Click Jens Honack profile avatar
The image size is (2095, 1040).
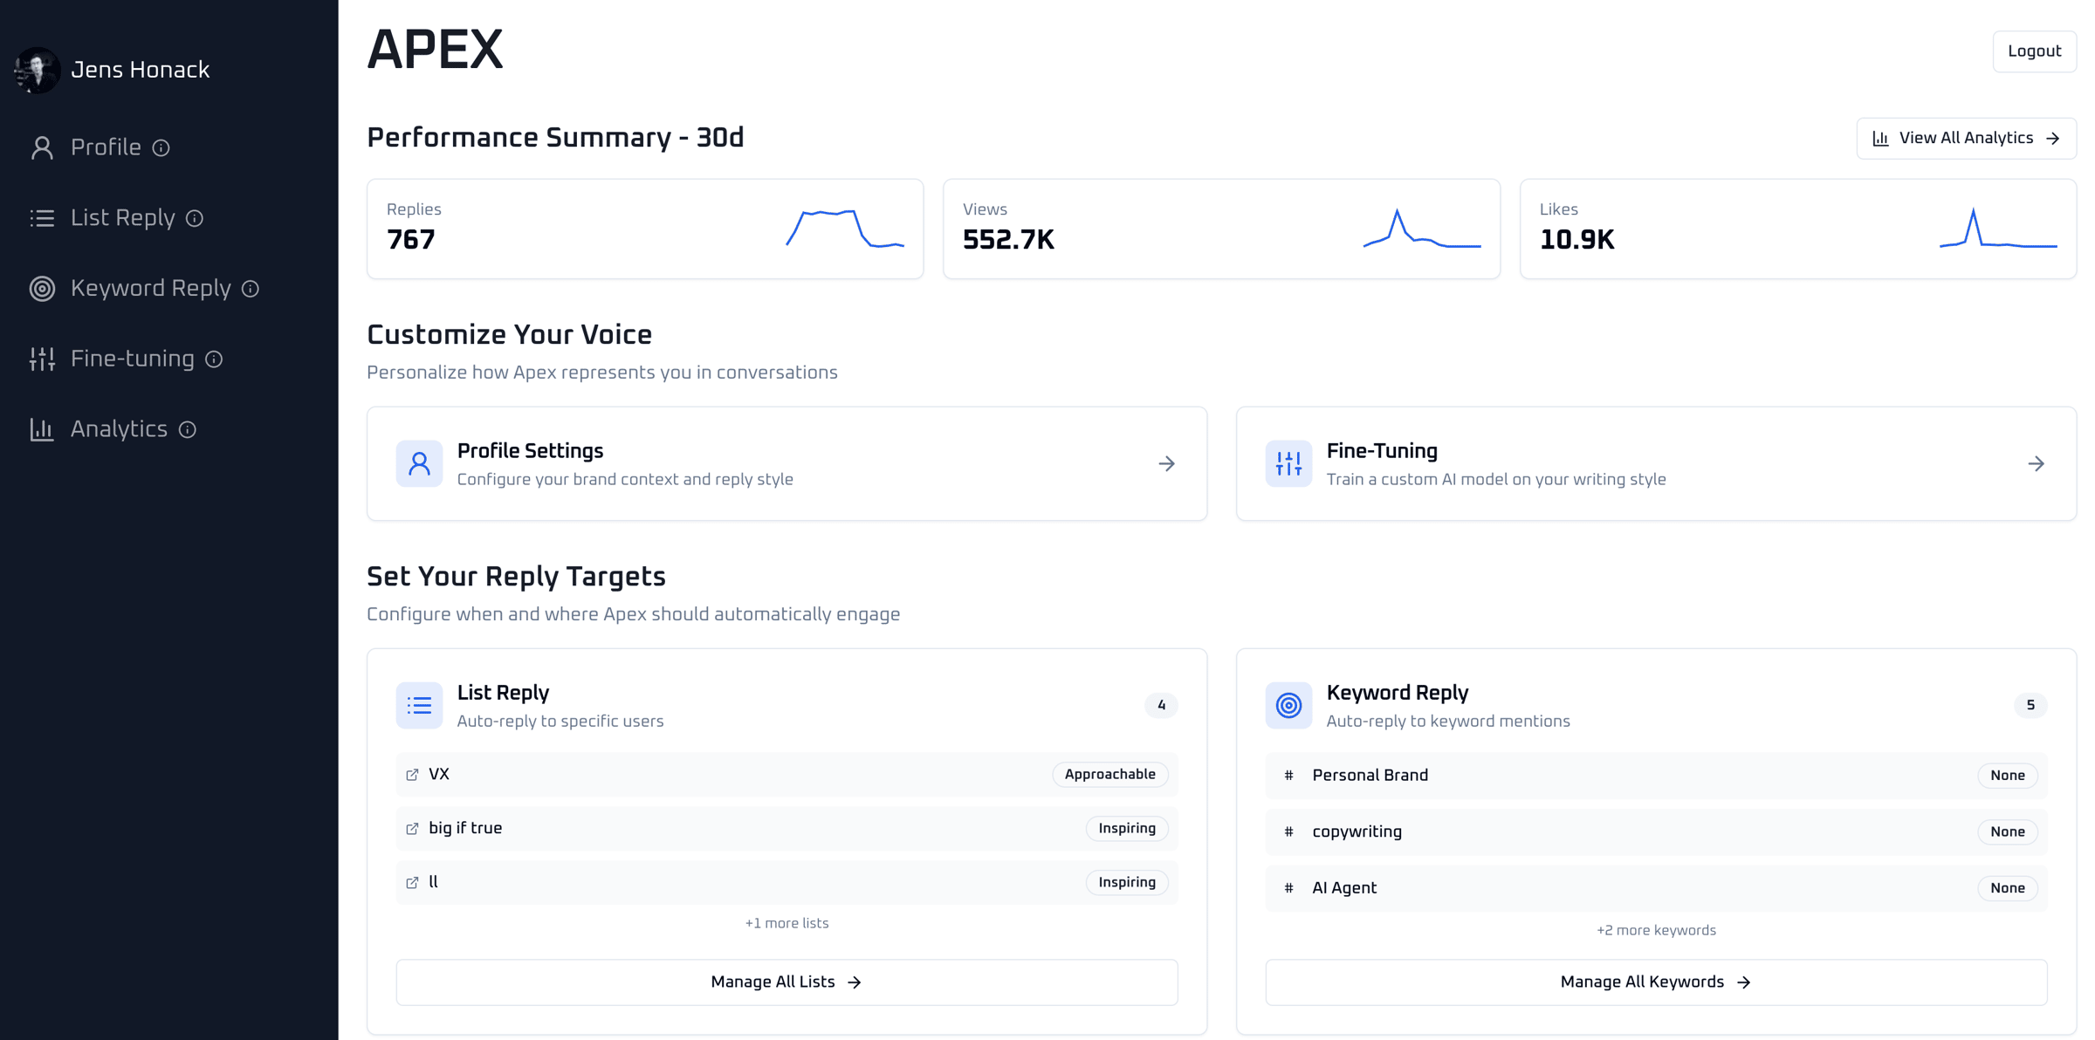38,70
